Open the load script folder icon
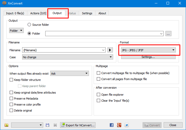This screenshot has width=186, height=130. (x=7, y=125)
